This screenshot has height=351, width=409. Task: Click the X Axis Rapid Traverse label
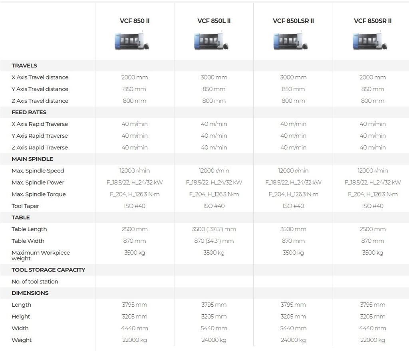40,124
